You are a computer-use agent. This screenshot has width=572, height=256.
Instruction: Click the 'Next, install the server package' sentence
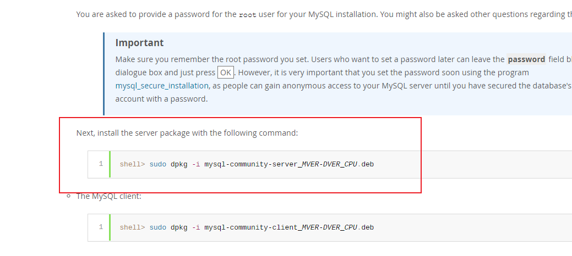click(x=187, y=133)
